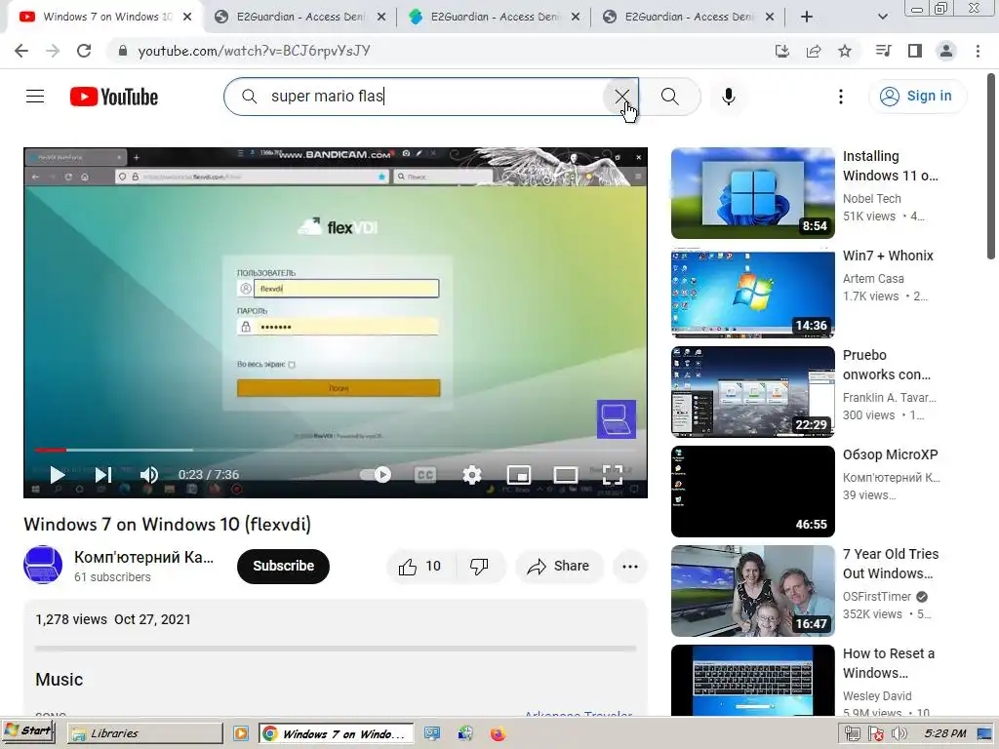Subscribe to the channel
999x749 pixels.
click(284, 566)
